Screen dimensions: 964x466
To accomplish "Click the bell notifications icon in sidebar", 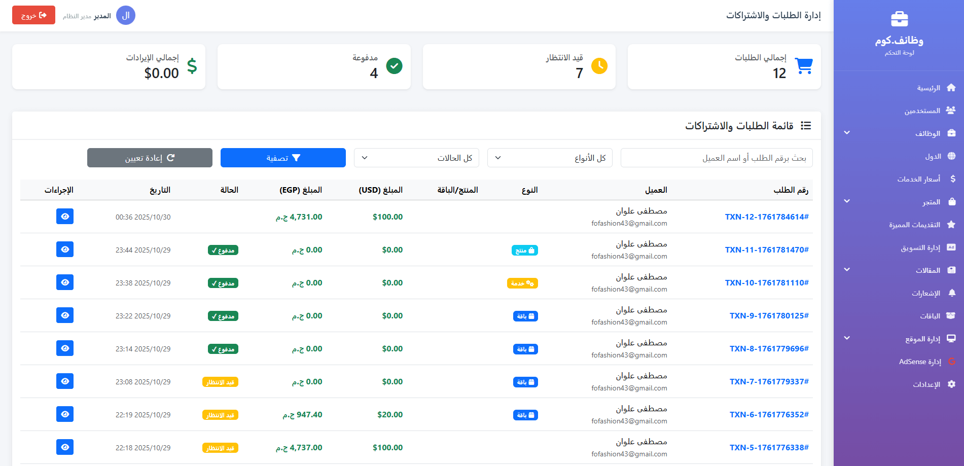I will [x=951, y=293].
